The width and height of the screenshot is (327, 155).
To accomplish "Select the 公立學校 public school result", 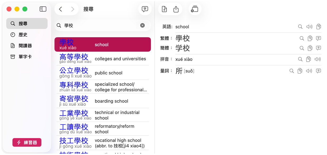I will [x=103, y=72].
